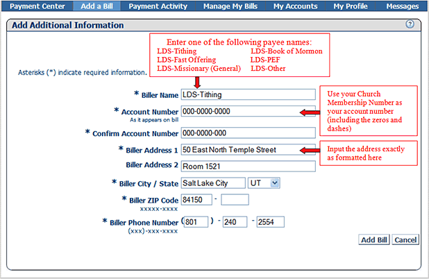Image resolution: width=429 pixels, height=279 pixels.
Task: Select the My Accounts tab
Action: coord(295,6)
